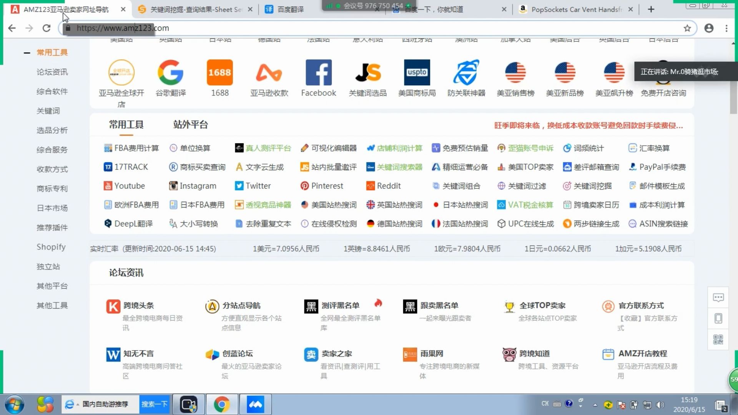
Task: Click the volume icon in the system tray
Action: [660, 405]
